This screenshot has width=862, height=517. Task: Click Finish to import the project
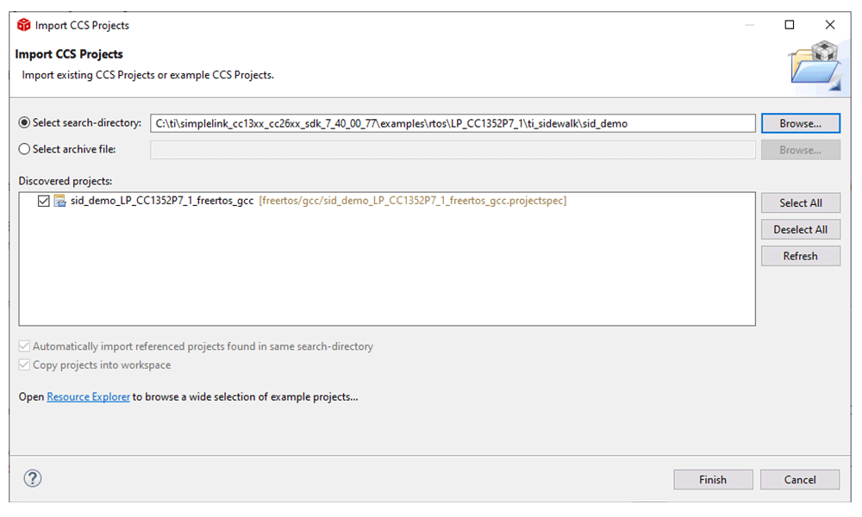(x=713, y=480)
